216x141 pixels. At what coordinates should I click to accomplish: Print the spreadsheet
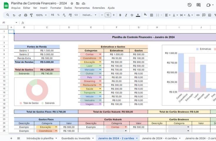click(26, 15)
